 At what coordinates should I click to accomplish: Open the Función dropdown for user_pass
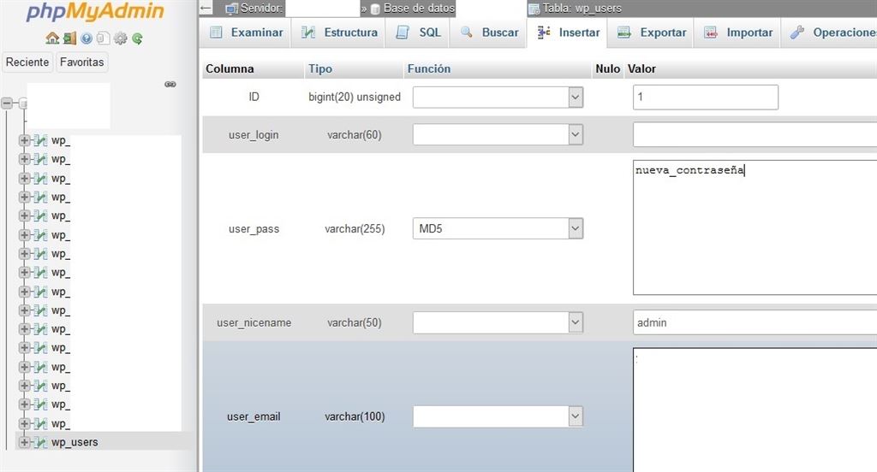point(498,229)
